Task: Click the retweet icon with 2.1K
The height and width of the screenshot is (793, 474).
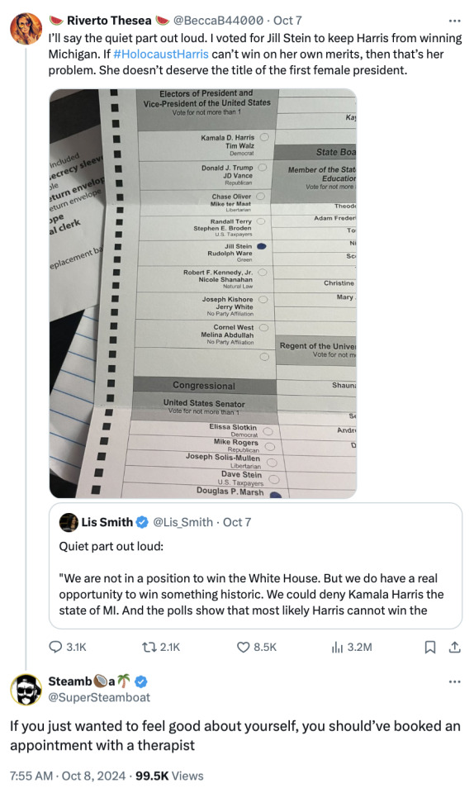Action: pos(149,647)
